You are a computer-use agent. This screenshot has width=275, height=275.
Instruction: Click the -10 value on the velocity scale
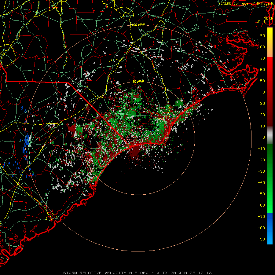tap(261, 149)
